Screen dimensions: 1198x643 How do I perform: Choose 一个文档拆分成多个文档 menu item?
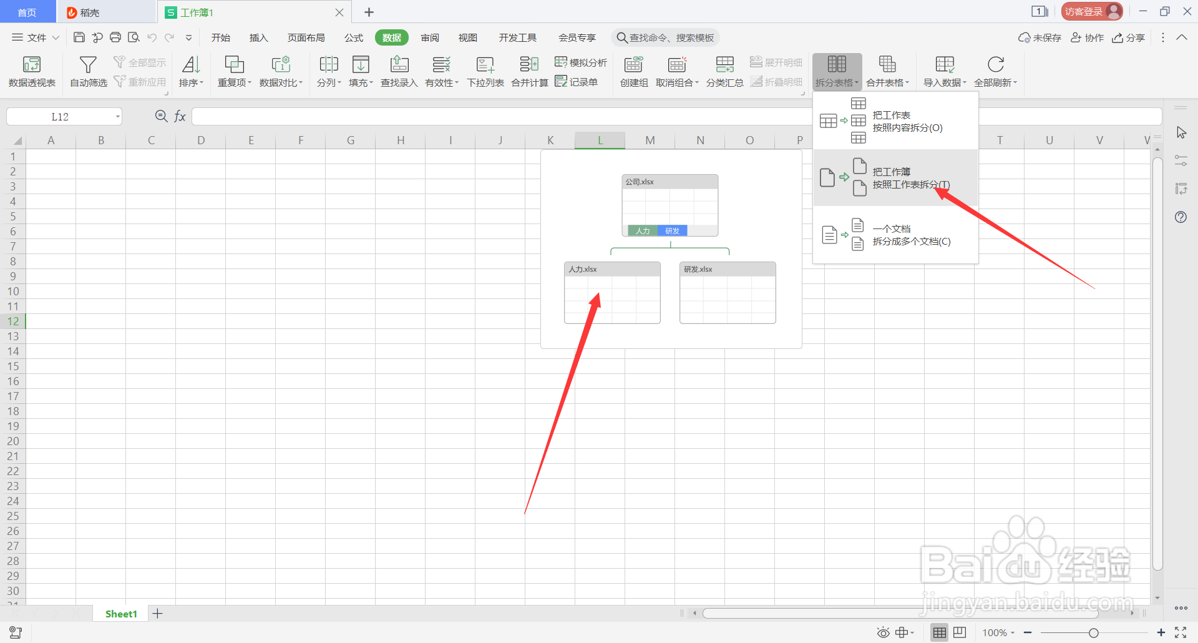895,235
